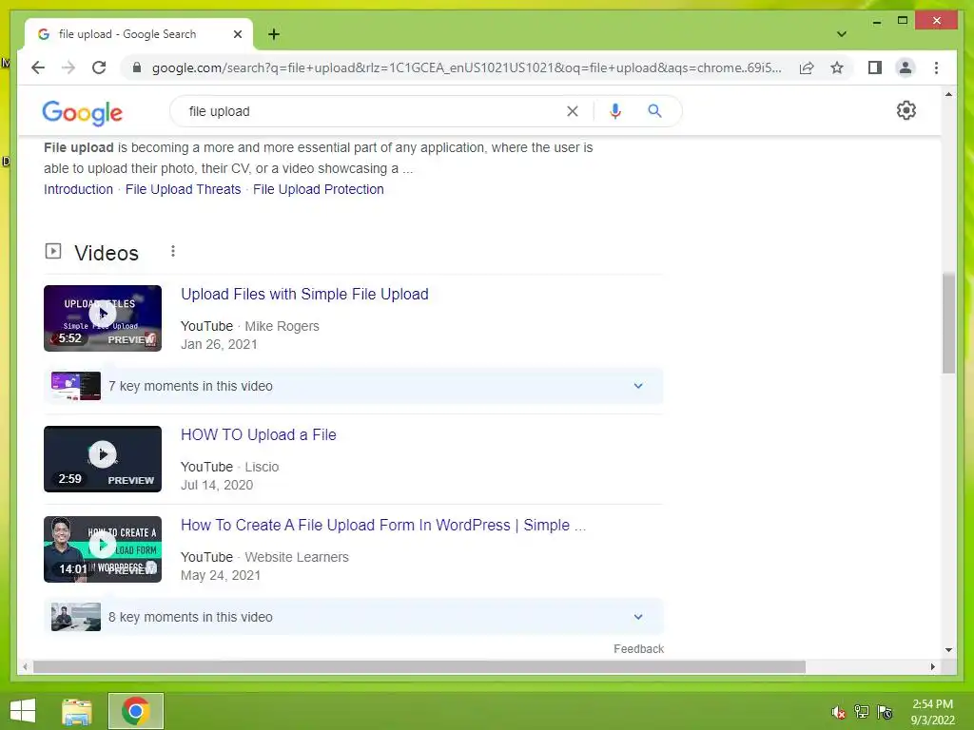The height and width of the screenshot is (730, 974).
Task: Open the Chrome side panel
Action: click(875, 67)
